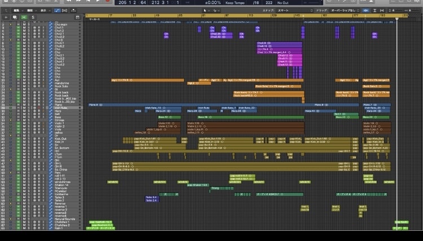This screenshot has height=241, width=423.
Task: Toggle record enable on Irish flute track
Action: [x=39, y=108]
